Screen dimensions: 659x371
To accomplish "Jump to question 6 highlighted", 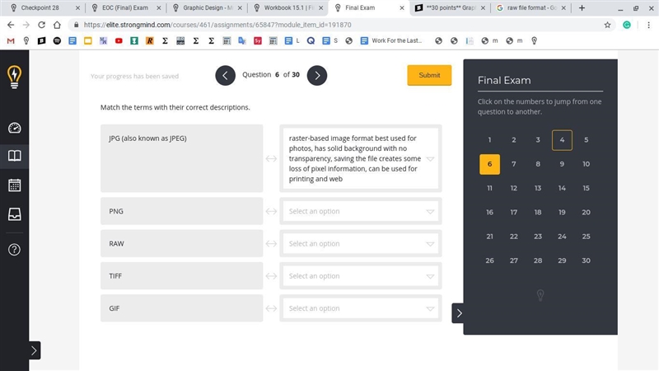I will 489,164.
